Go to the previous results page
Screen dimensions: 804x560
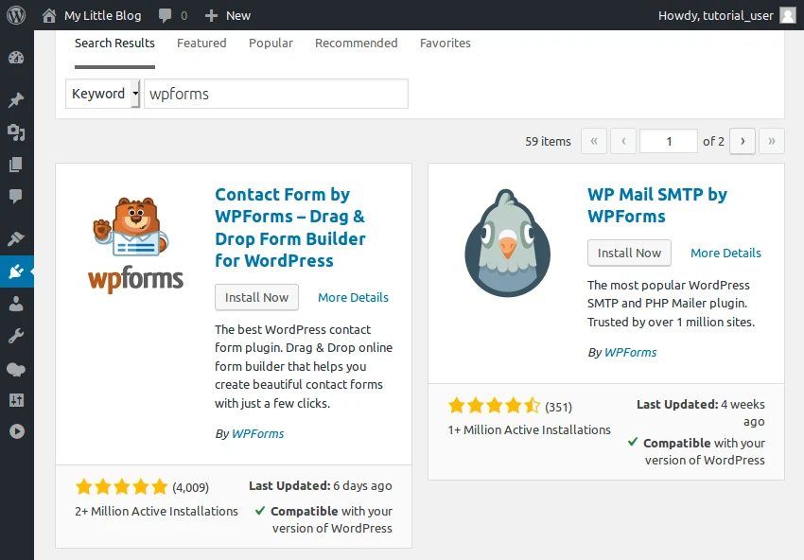click(623, 141)
